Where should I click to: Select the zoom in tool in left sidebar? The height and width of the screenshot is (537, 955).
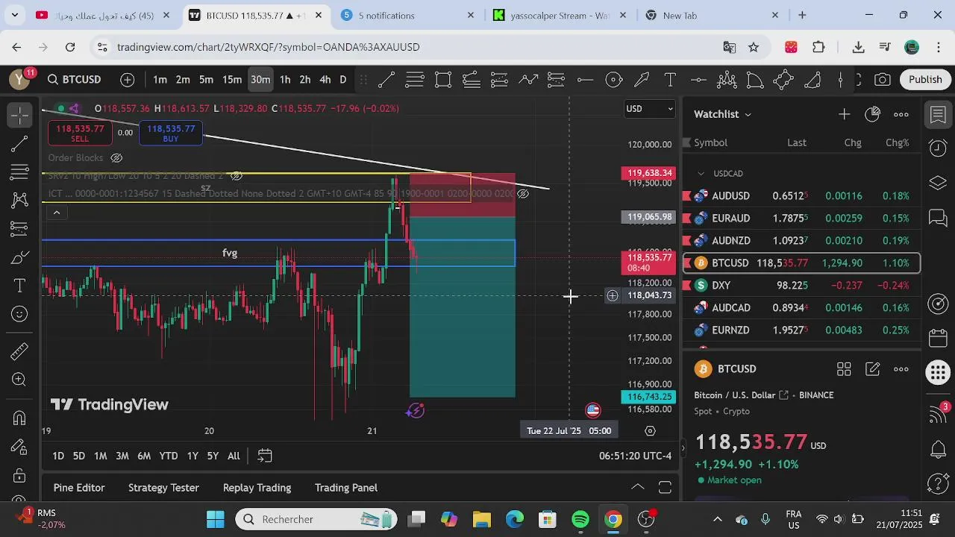coord(20,380)
